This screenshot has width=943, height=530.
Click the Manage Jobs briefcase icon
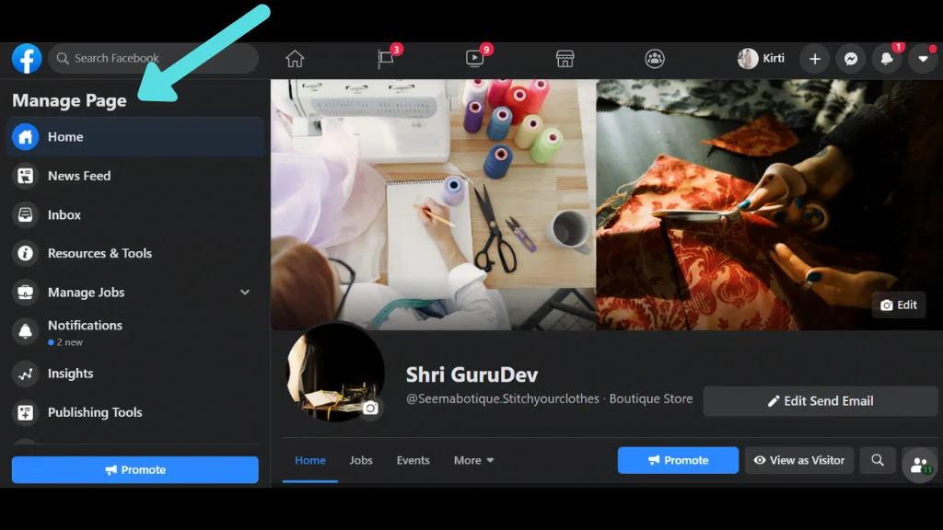[x=25, y=292]
